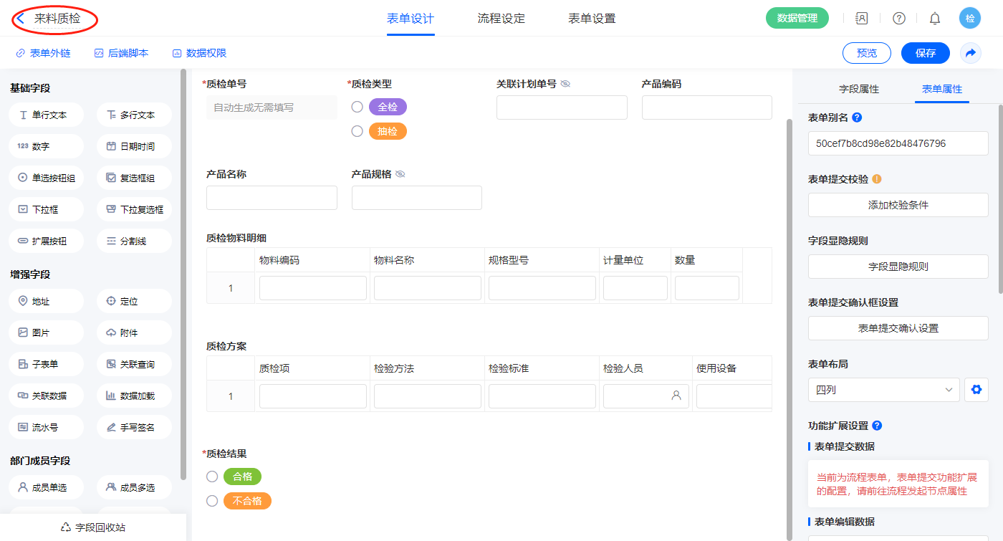Image resolution: width=1003 pixels, height=541 pixels.
Task: Click the 检验人员 member picker field
Action: pyautogui.click(x=646, y=396)
